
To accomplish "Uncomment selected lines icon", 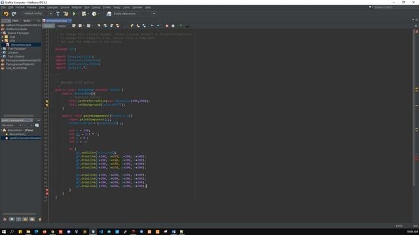I will pos(187,26).
